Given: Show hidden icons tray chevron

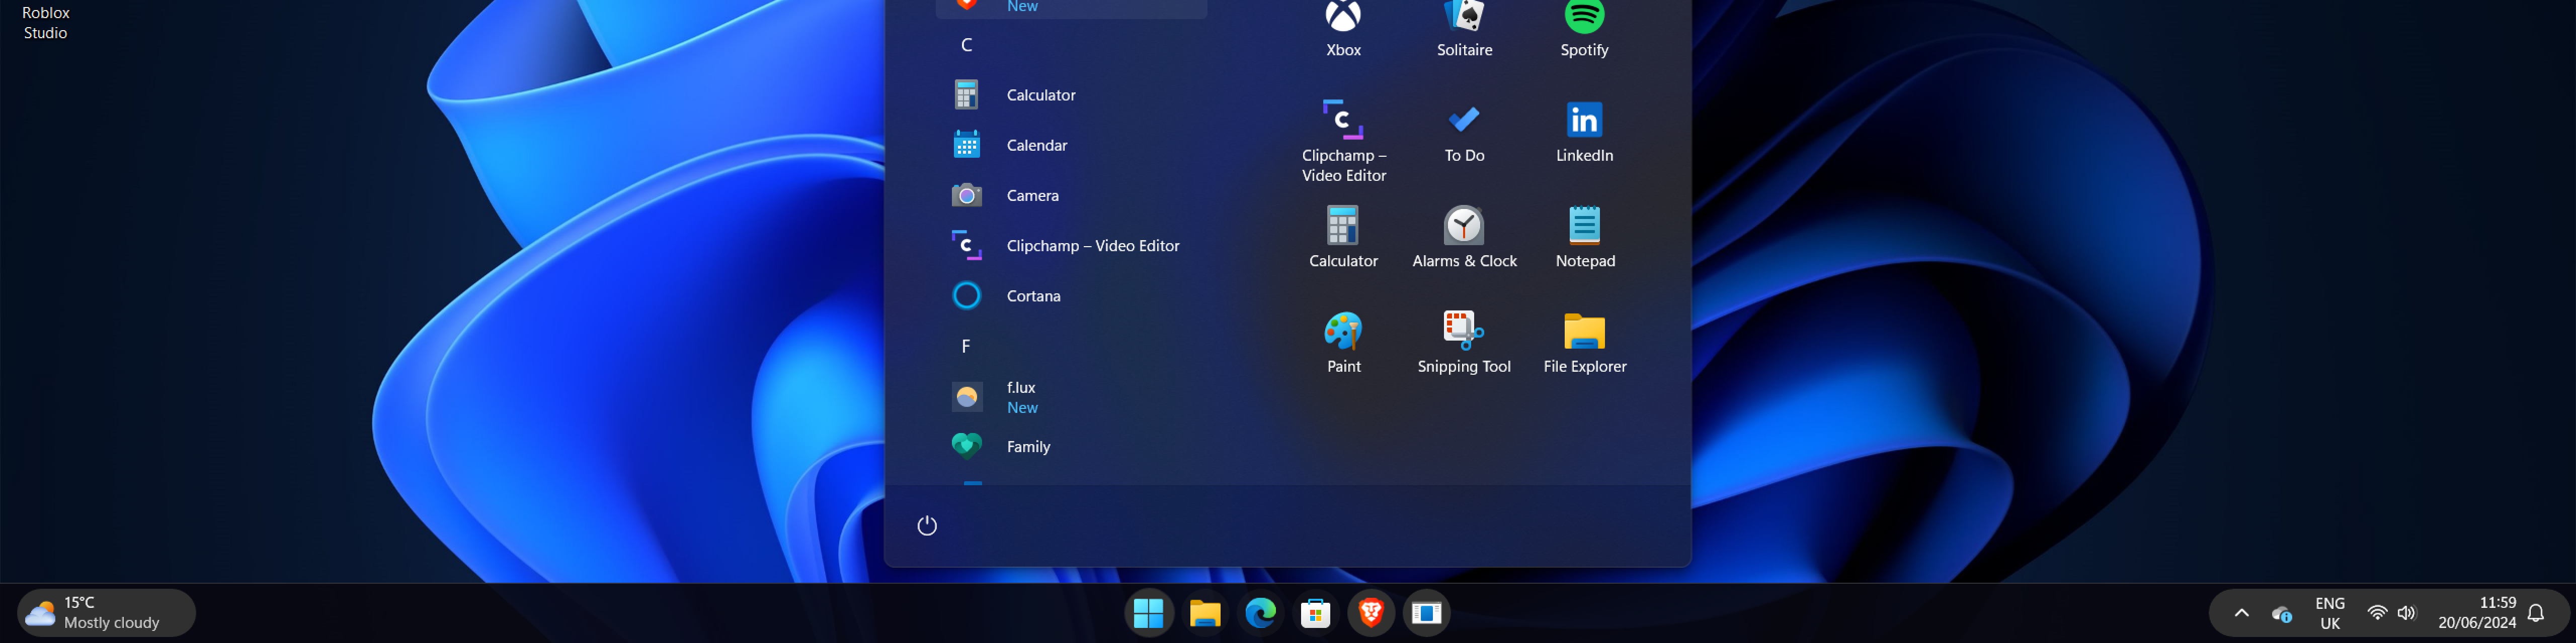Looking at the screenshot, I should (2241, 613).
